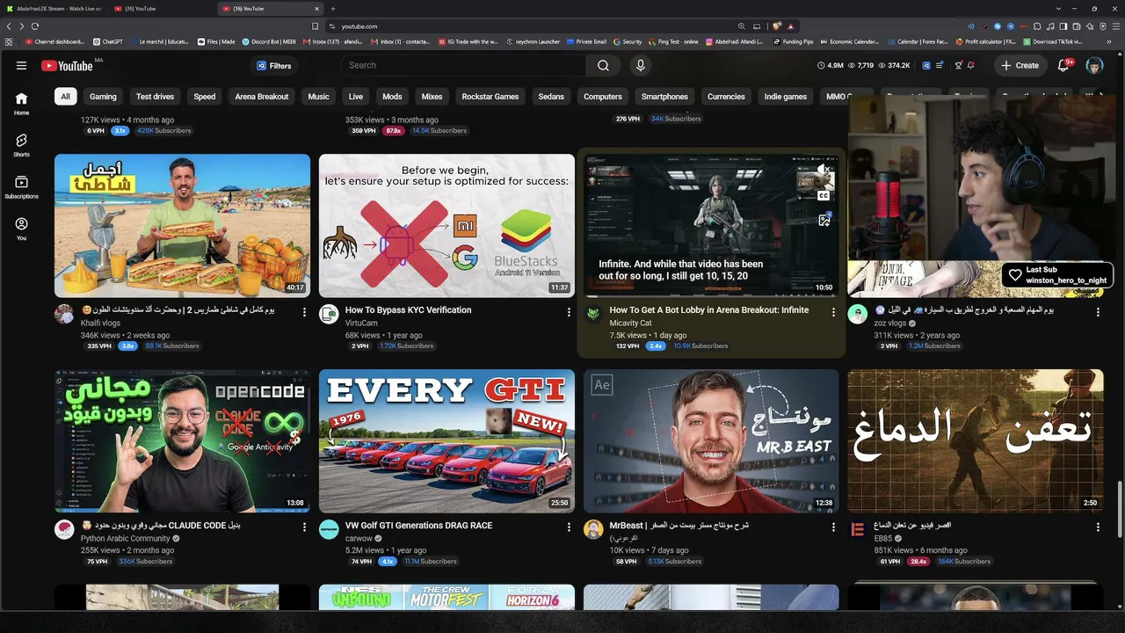This screenshot has width=1125, height=633.
Task: Open the You section in sidebar
Action: [x=21, y=229]
